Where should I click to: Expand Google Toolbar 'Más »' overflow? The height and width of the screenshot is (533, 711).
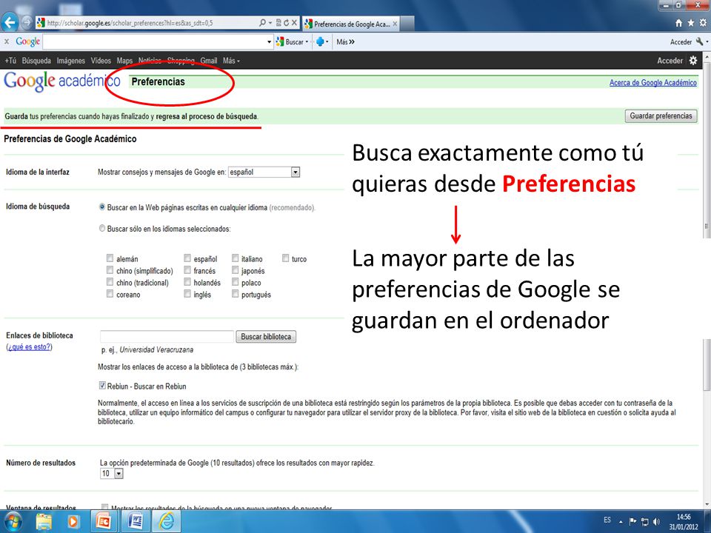coord(346,41)
